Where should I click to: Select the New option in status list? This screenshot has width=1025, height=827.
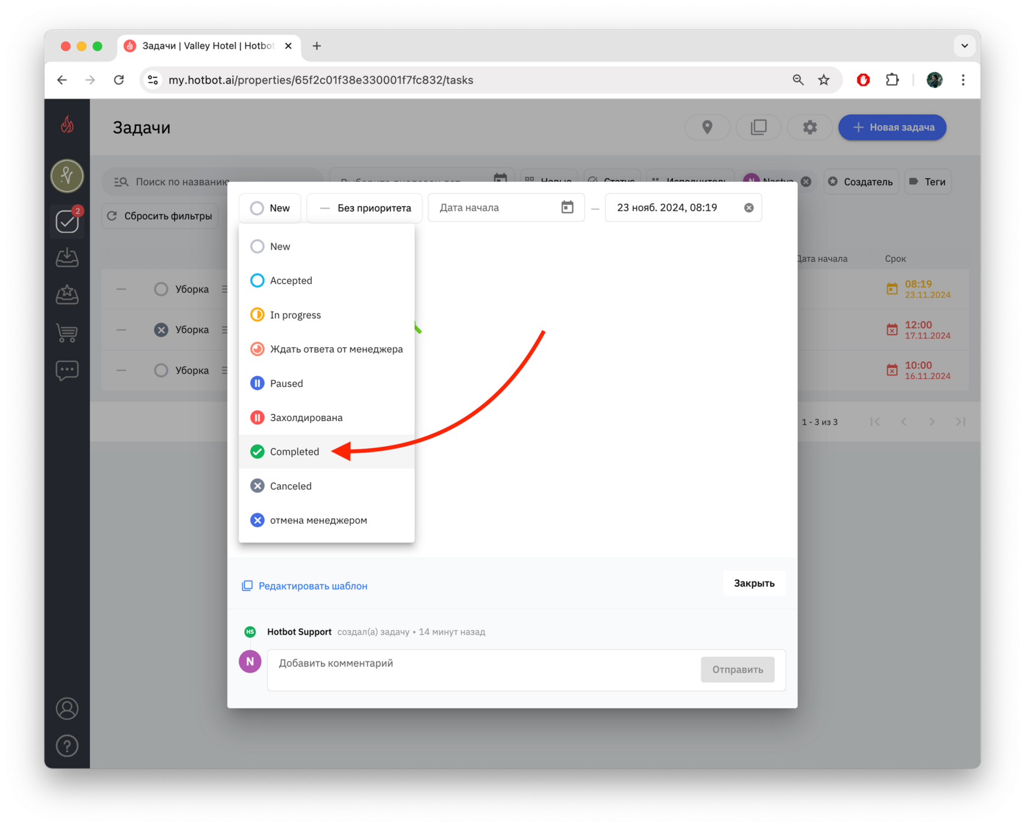tap(326, 246)
